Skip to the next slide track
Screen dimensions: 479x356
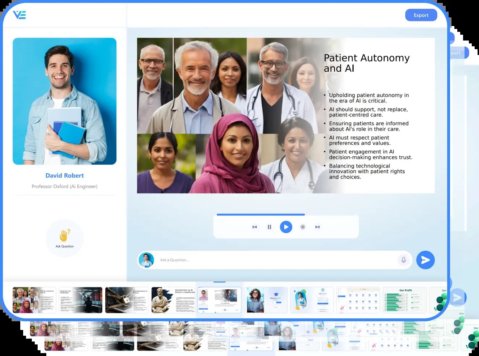pyautogui.click(x=317, y=227)
